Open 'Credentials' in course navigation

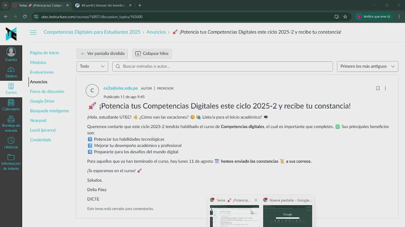(x=40, y=140)
